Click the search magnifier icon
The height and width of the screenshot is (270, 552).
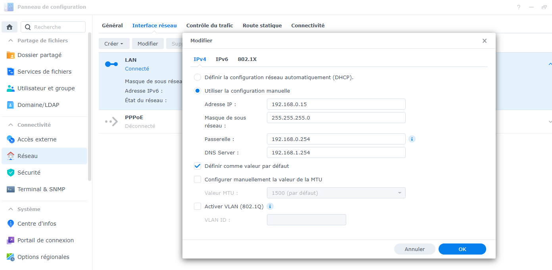tap(28, 27)
